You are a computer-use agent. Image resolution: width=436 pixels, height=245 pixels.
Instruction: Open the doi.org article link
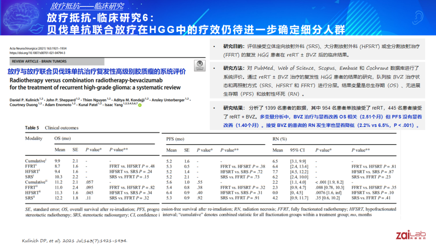[x=37, y=53]
